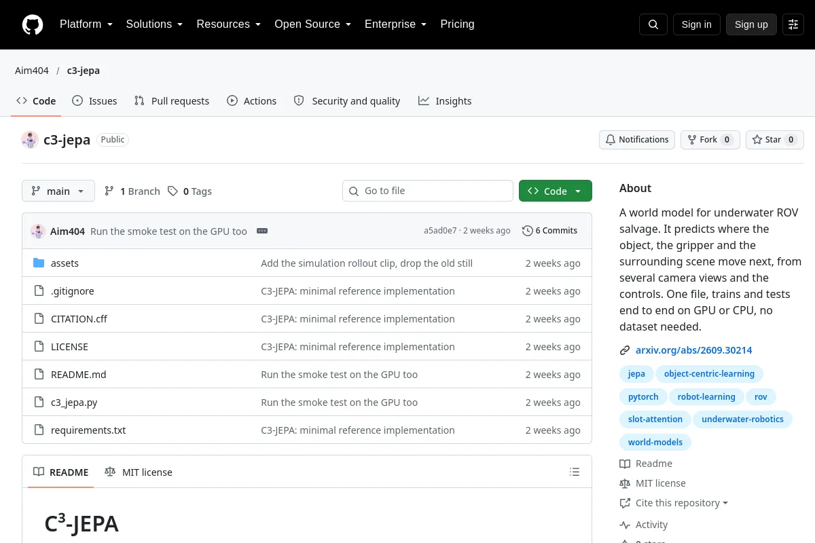This screenshot has width=815, height=543.
Task: Click the object-centric-learning topic tag
Action: tap(709, 374)
